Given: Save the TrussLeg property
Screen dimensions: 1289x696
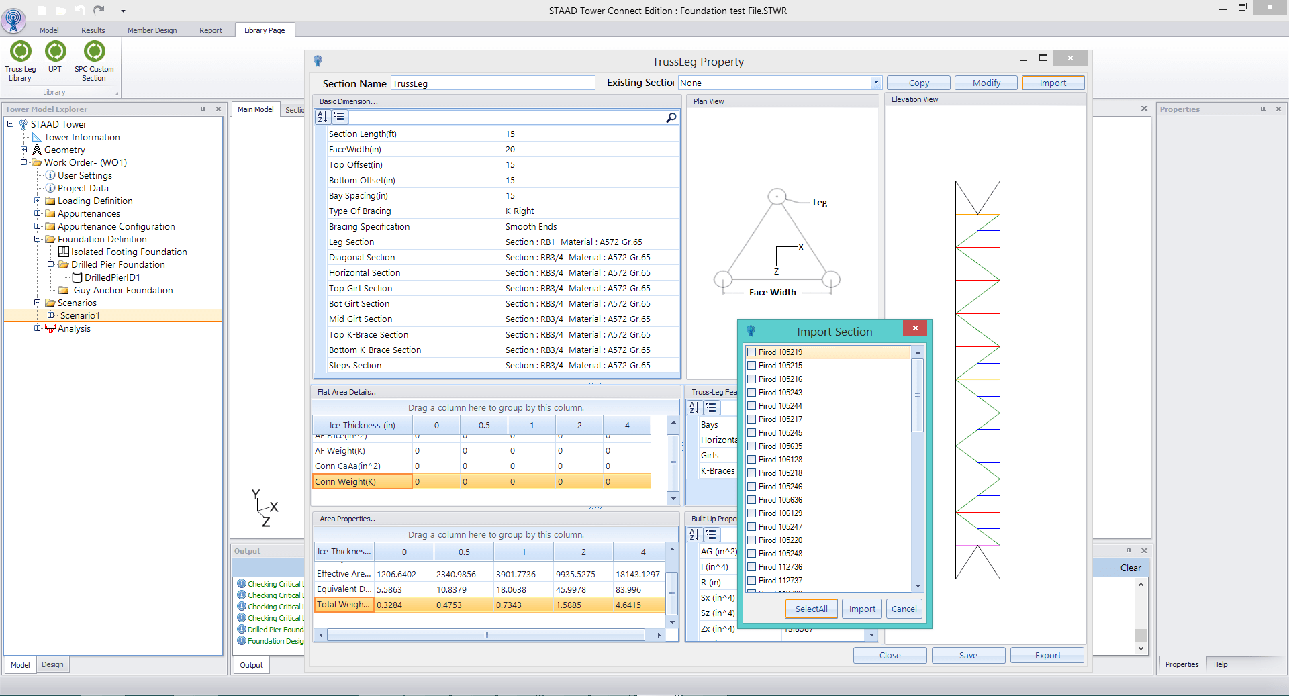Looking at the screenshot, I should click(x=968, y=655).
